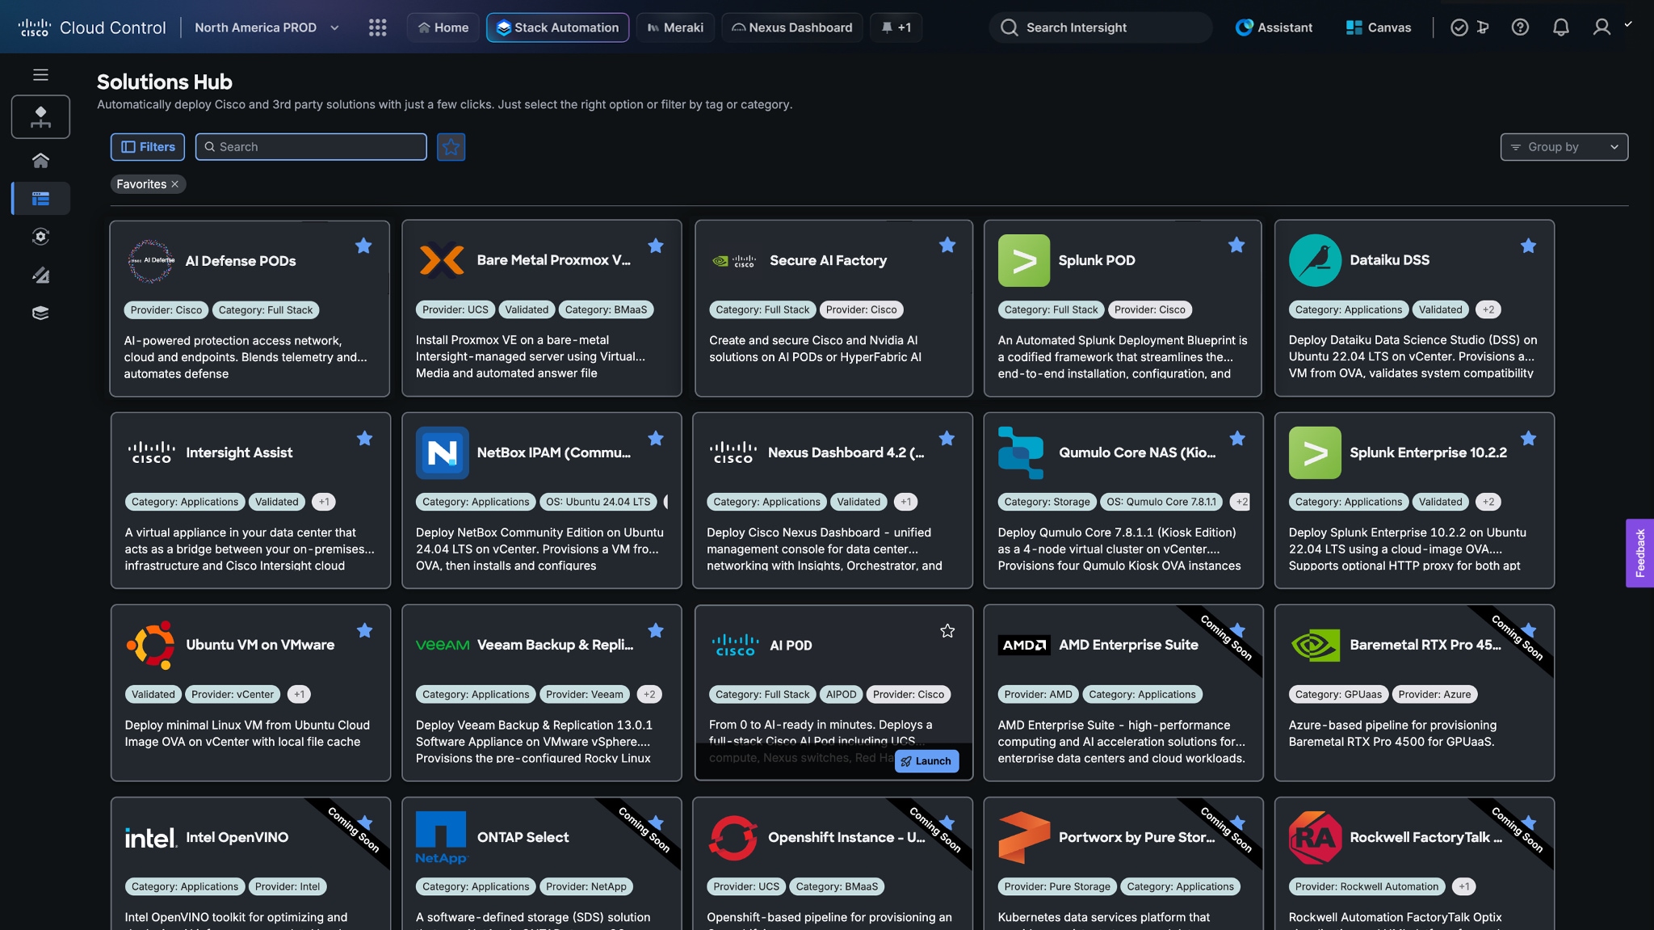Unfavorite Intersight Assist star

click(x=364, y=438)
